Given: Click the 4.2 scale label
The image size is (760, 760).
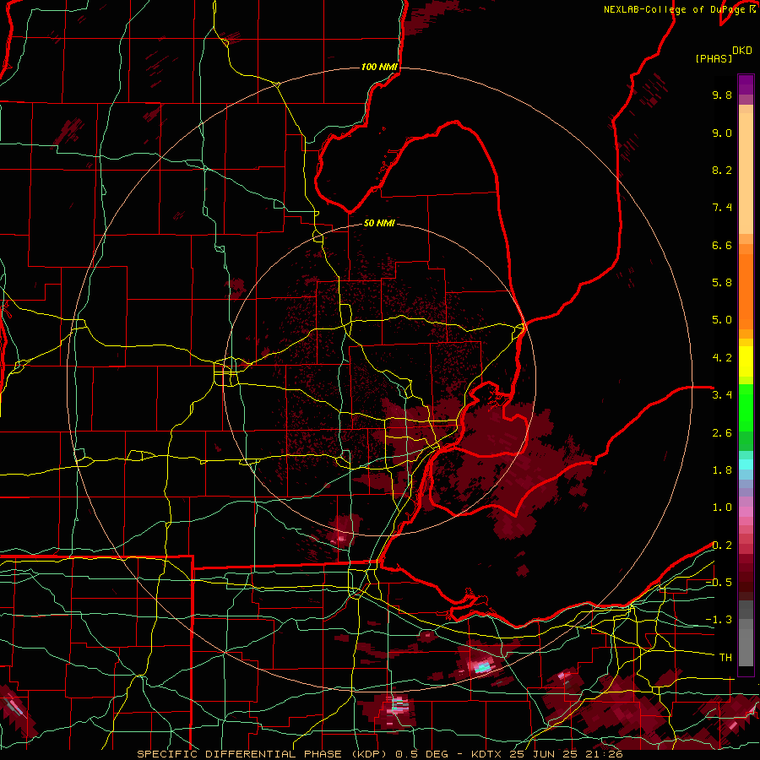Looking at the screenshot, I should click(x=722, y=358).
